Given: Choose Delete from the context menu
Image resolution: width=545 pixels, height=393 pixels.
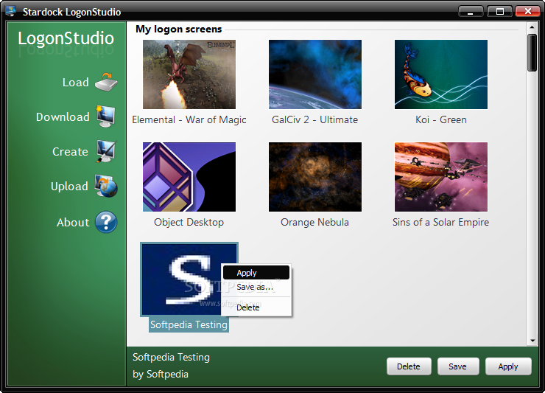Looking at the screenshot, I should (256, 307).
